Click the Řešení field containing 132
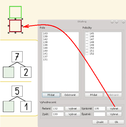The height and width of the screenshot is (127, 126). [58, 109]
